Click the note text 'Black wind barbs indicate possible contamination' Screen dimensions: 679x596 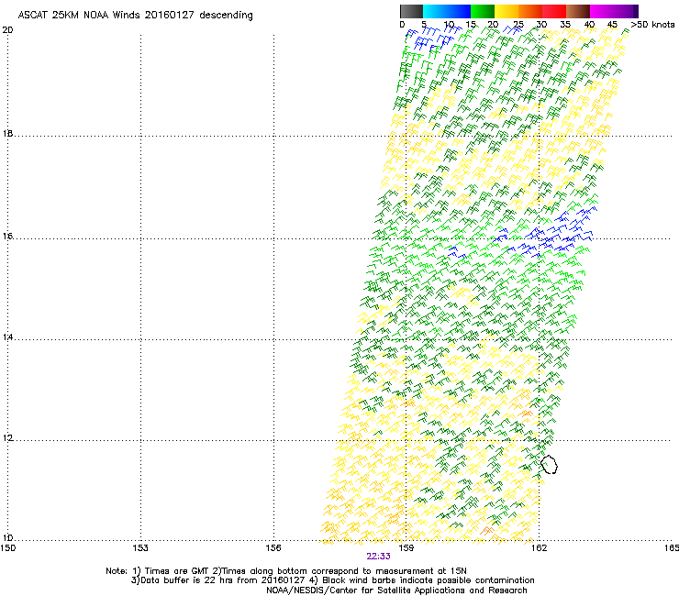(429, 580)
